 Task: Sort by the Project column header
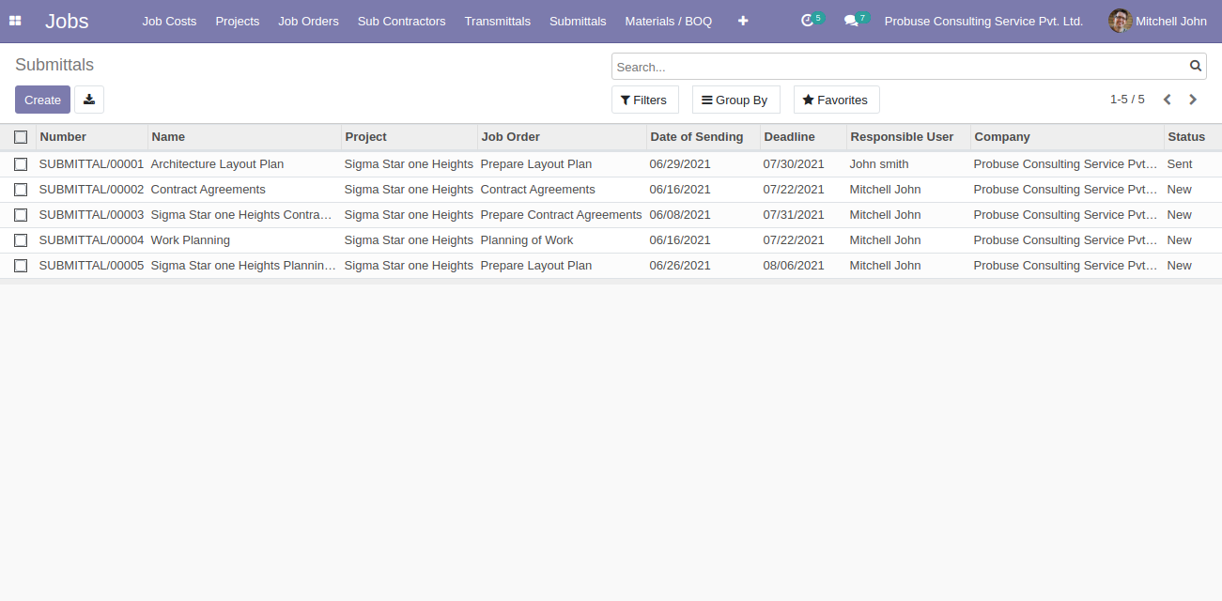click(410, 137)
